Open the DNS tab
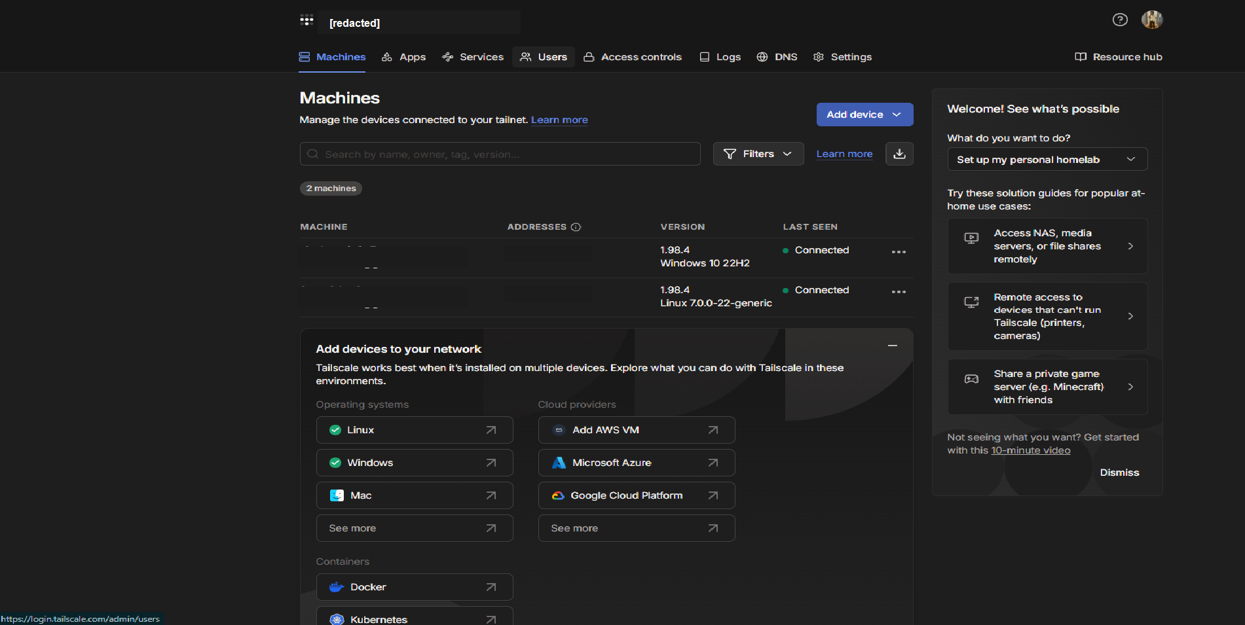This screenshot has width=1245, height=625. click(x=777, y=57)
